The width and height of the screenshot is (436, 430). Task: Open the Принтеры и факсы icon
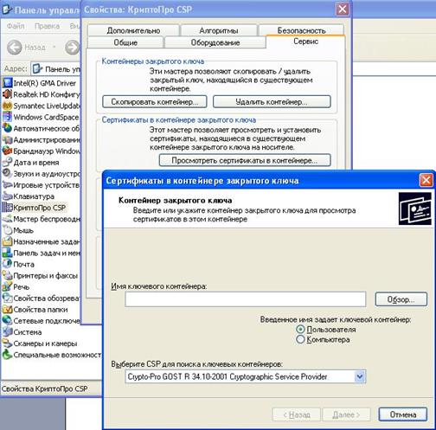[x=7, y=275]
